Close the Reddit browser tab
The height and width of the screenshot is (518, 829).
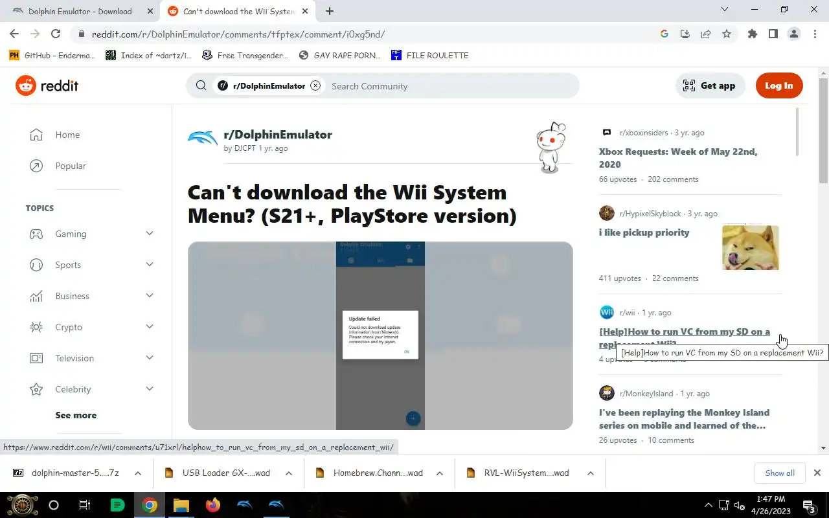click(x=305, y=11)
